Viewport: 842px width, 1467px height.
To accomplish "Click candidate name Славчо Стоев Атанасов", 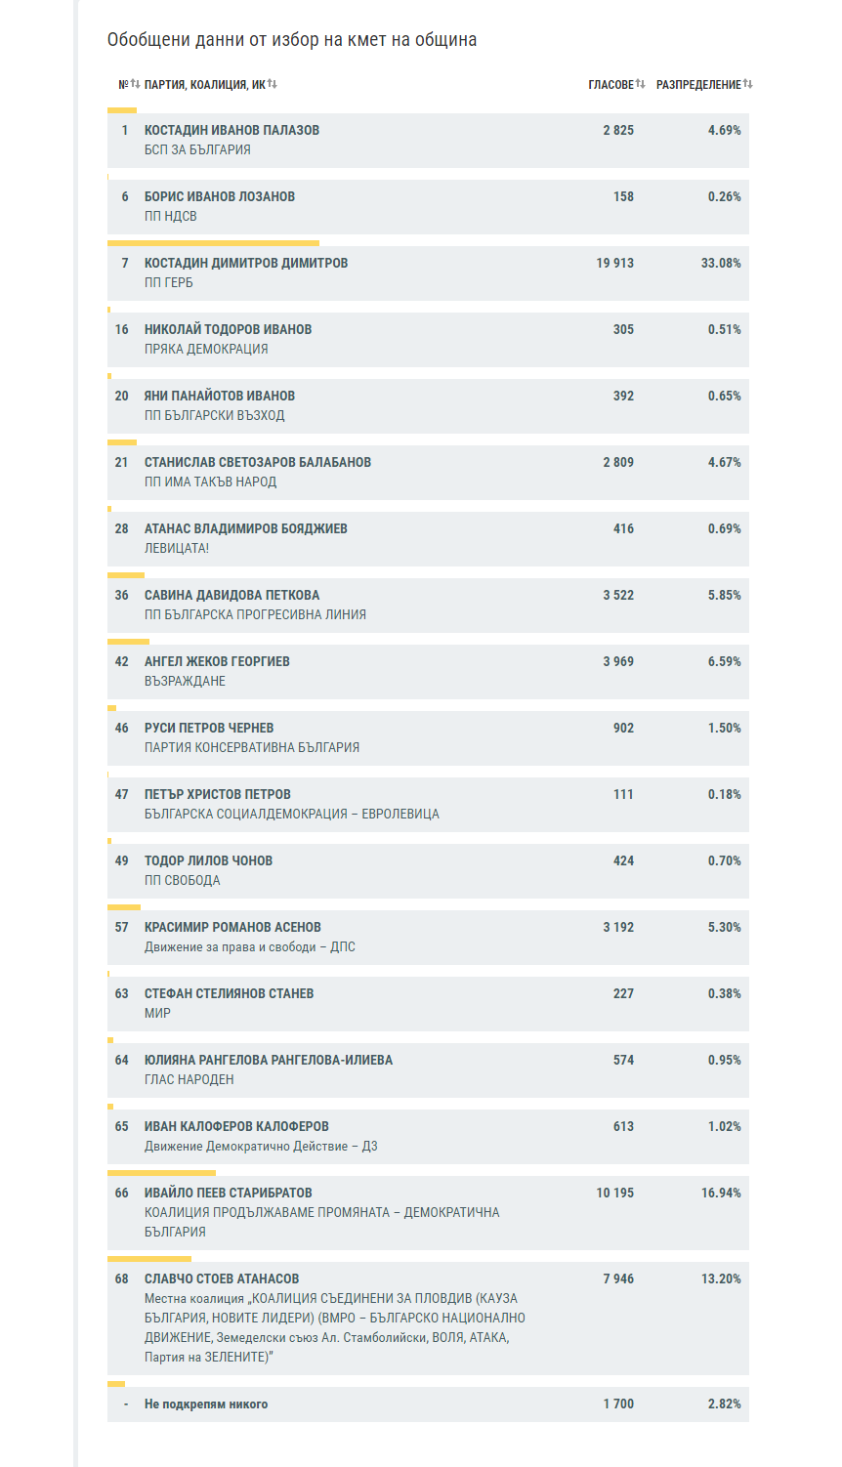I will [x=222, y=1278].
